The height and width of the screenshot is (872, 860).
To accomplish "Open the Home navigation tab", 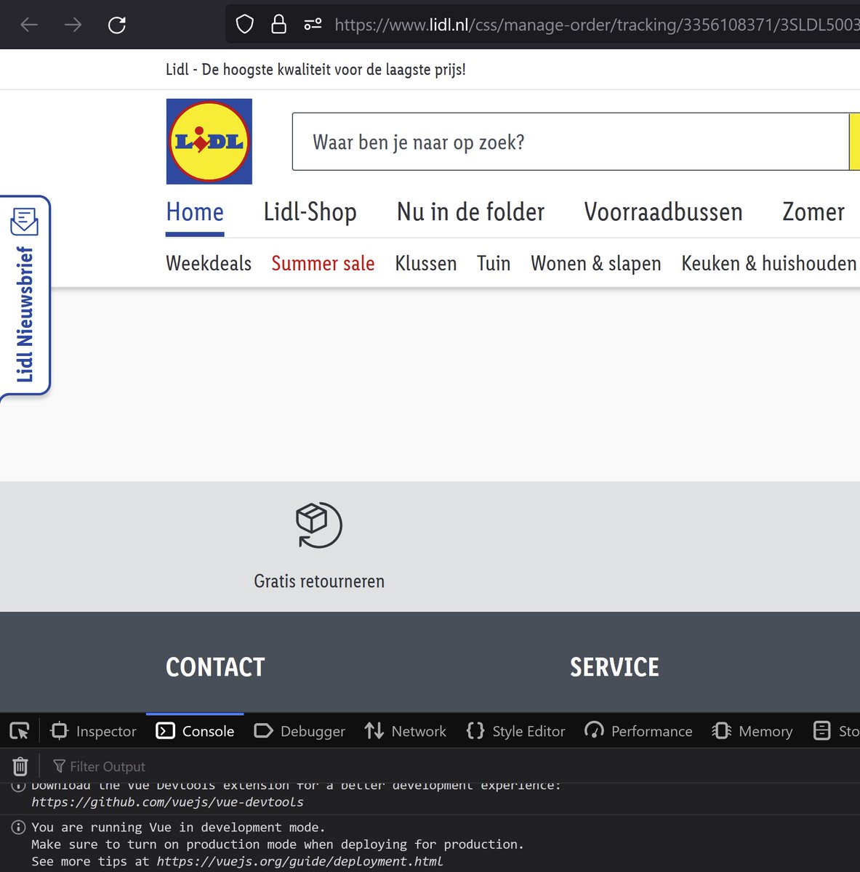I will pyautogui.click(x=195, y=212).
